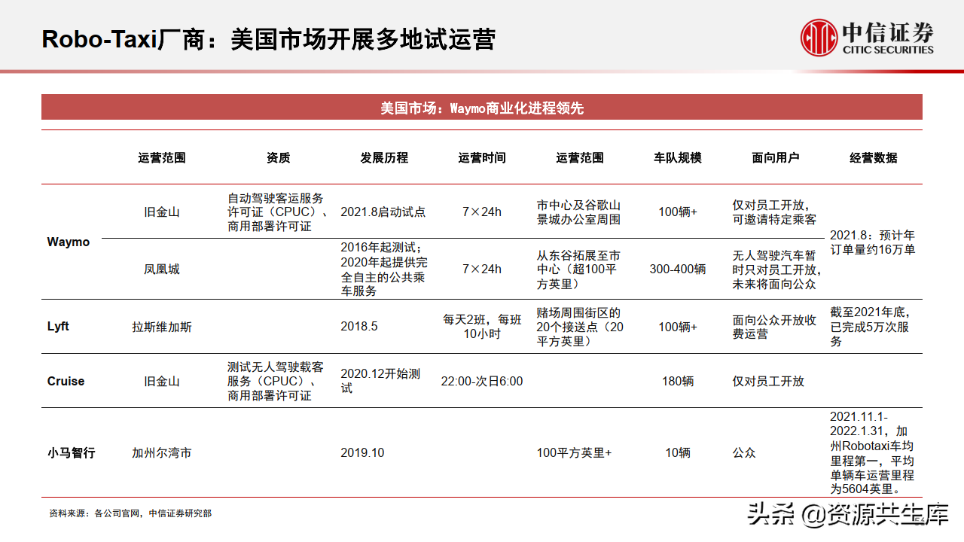Click the 运营范围 header beside the 资质 header
The width and height of the screenshot is (964, 542).
pos(162,158)
